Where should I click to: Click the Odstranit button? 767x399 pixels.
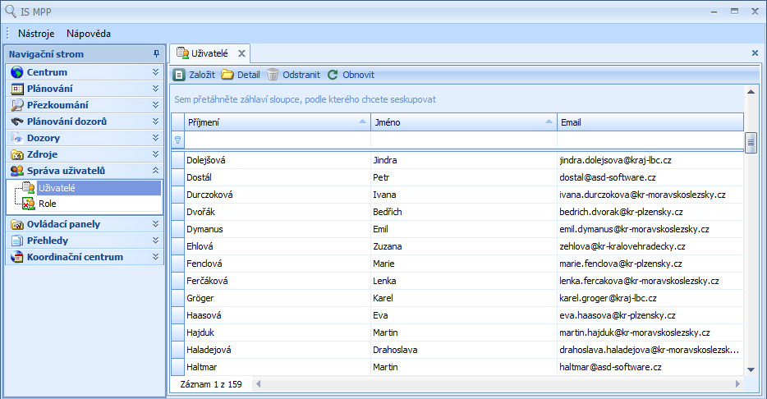[293, 75]
